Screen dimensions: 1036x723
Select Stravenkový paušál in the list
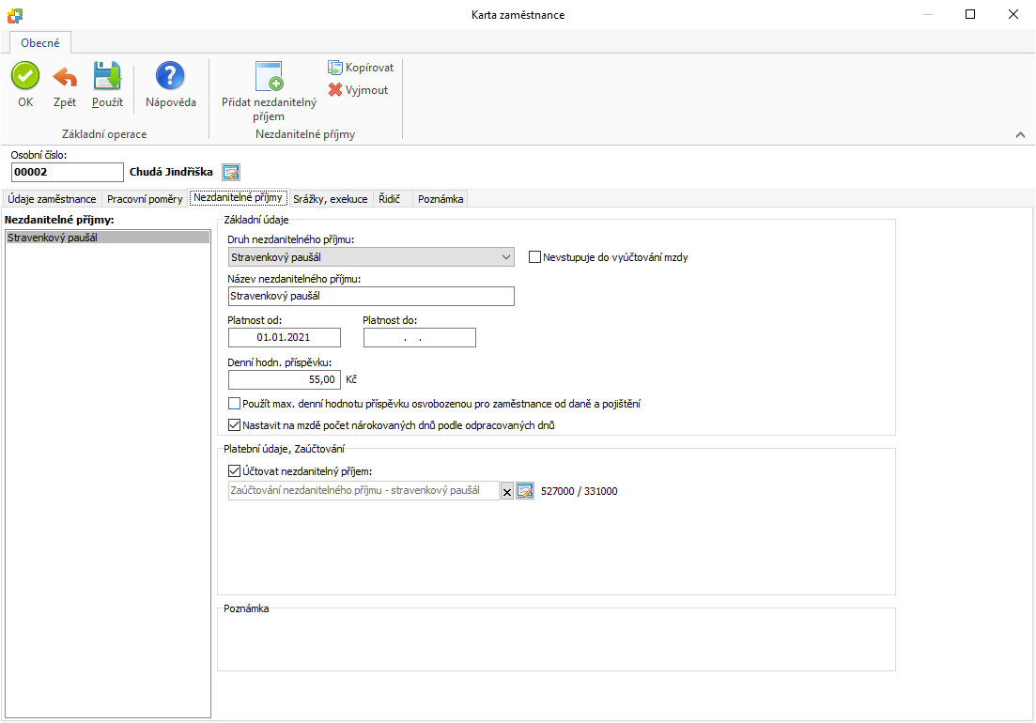tap(106, 238)
